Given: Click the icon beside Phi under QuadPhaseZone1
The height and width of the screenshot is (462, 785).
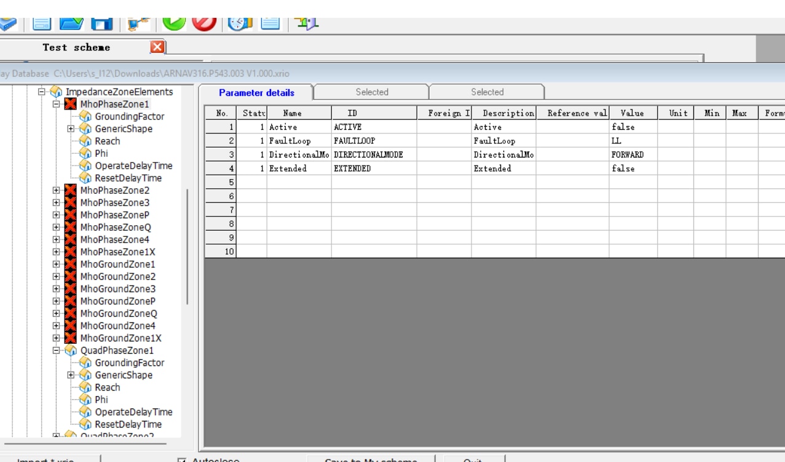Looking at the screenshot, I should click(x=85, y=399).
